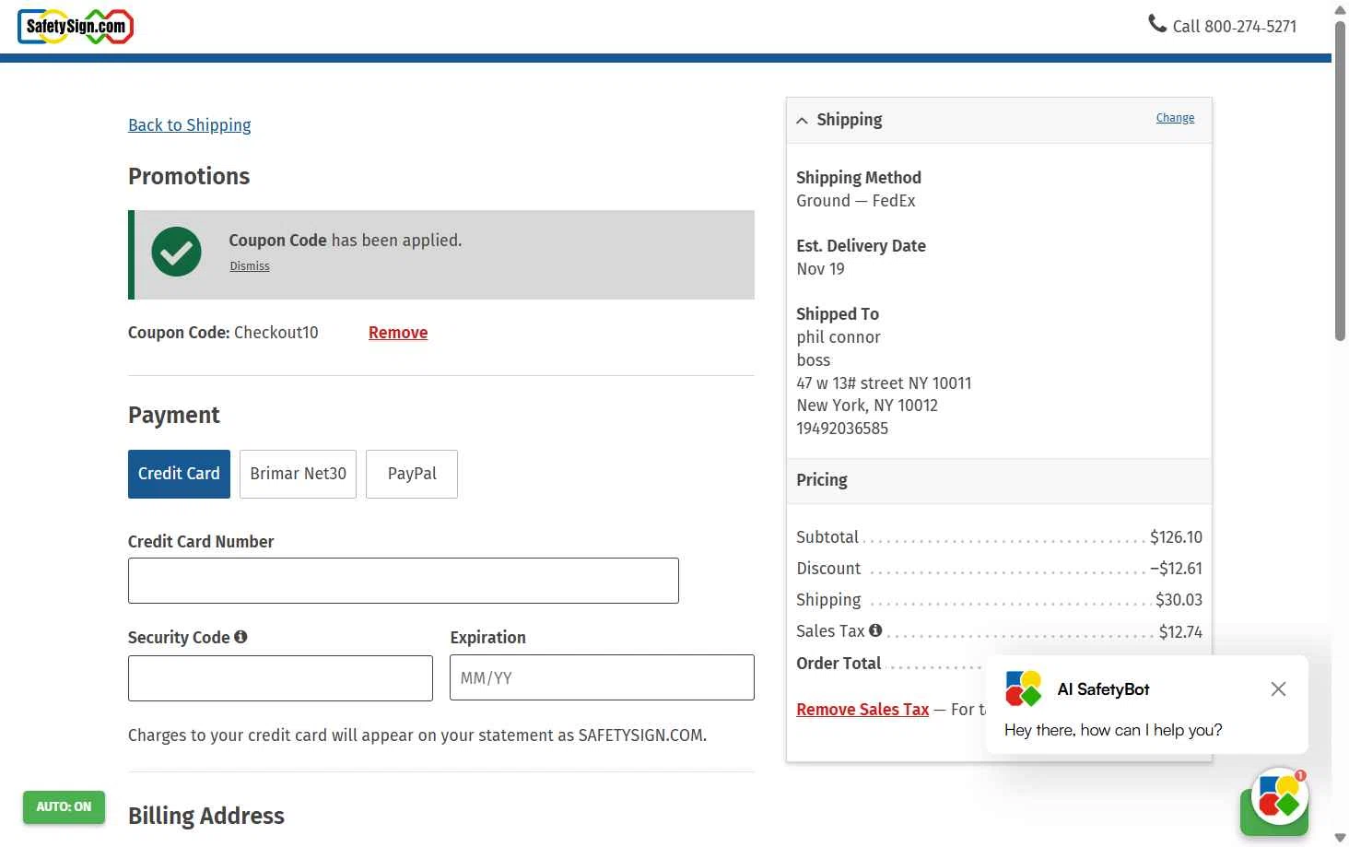Click the phone number 19492036585
This screenshot has width=1349, height=847.
(842, 429)
